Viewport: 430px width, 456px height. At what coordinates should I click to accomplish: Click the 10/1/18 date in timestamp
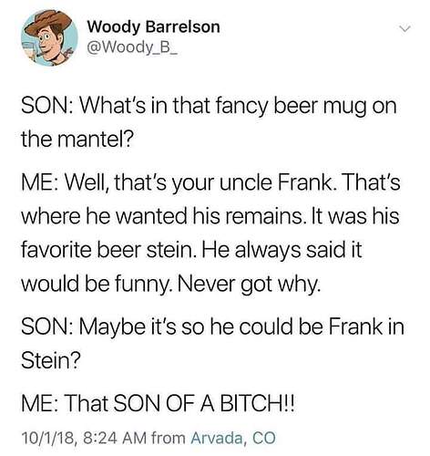tap(48, 438)
